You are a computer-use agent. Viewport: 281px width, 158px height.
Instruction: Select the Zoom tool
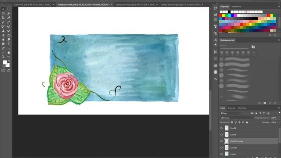pyautogui.click(x=3, y=57)
